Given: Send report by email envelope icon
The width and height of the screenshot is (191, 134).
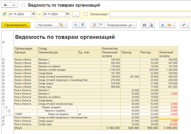Looking at the screenshot, I should [x=169, y=25].
